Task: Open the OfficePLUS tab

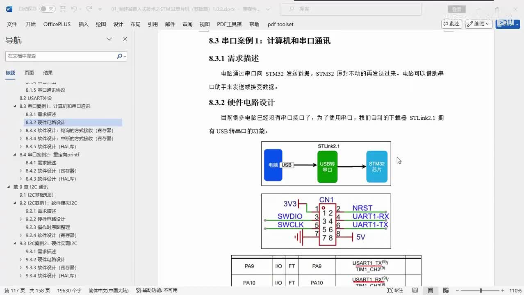Action: pos(57,24)
